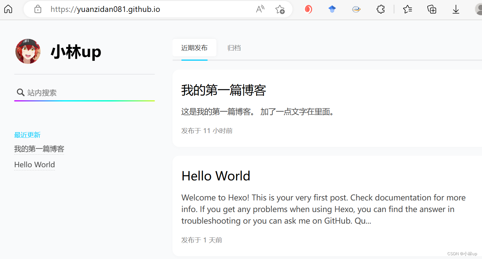
Task: Open the planet-shaped extension icon
Action: tap(356, 9)
